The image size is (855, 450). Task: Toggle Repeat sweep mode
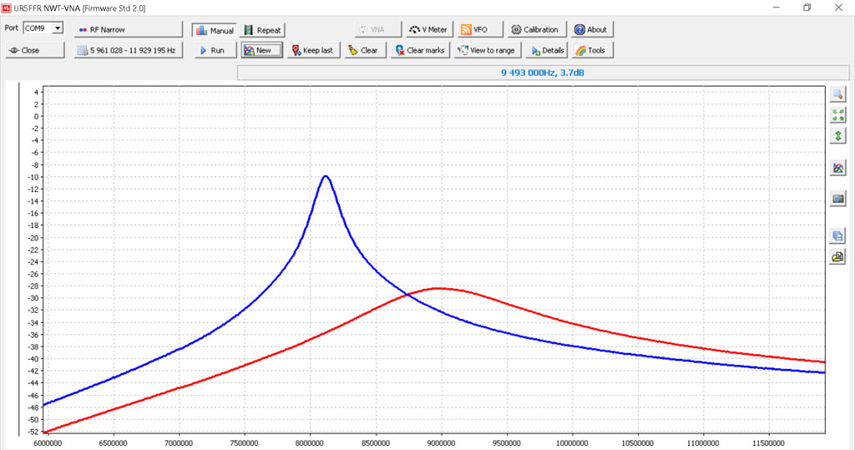pyautogui.click(x=262, y=30)
